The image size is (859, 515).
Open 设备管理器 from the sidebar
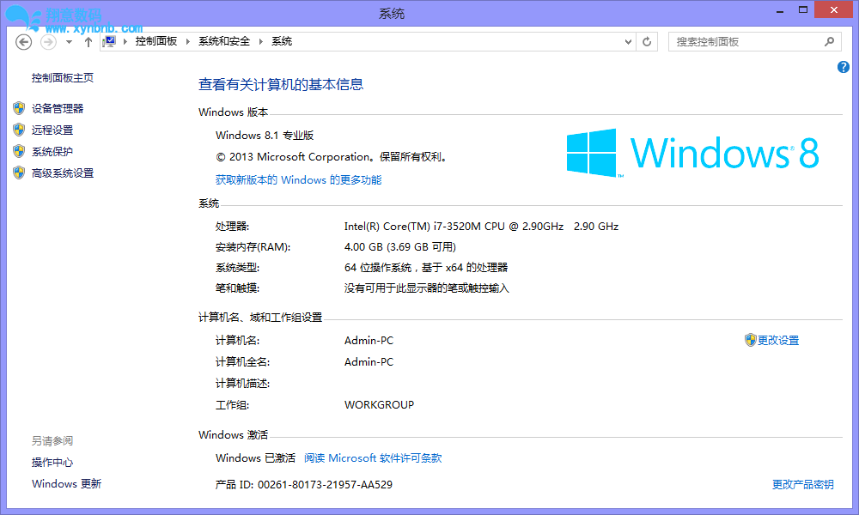[x=58, y=109]
